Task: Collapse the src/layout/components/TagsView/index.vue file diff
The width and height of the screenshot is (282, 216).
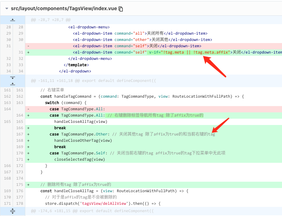Action: [x=7, y=8]
